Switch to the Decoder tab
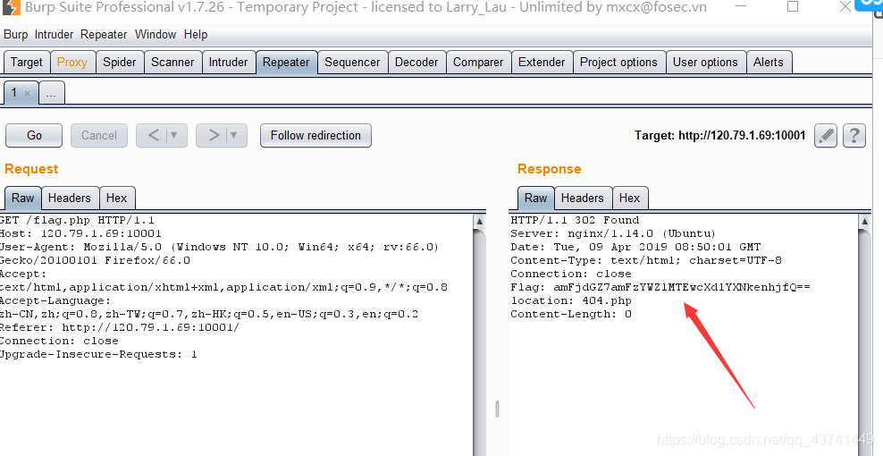Image resolution: width=883 pixels, height=456 pixels. [x=416, y=62]
